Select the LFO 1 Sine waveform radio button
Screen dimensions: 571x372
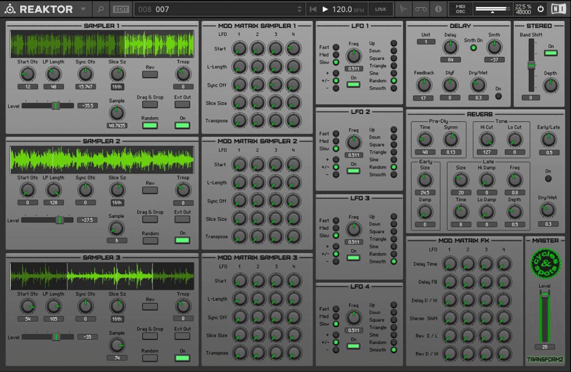[393, 74]
